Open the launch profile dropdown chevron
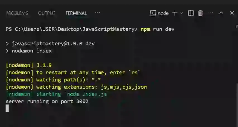This screenshot has height=127, width=238. (181, 13)
